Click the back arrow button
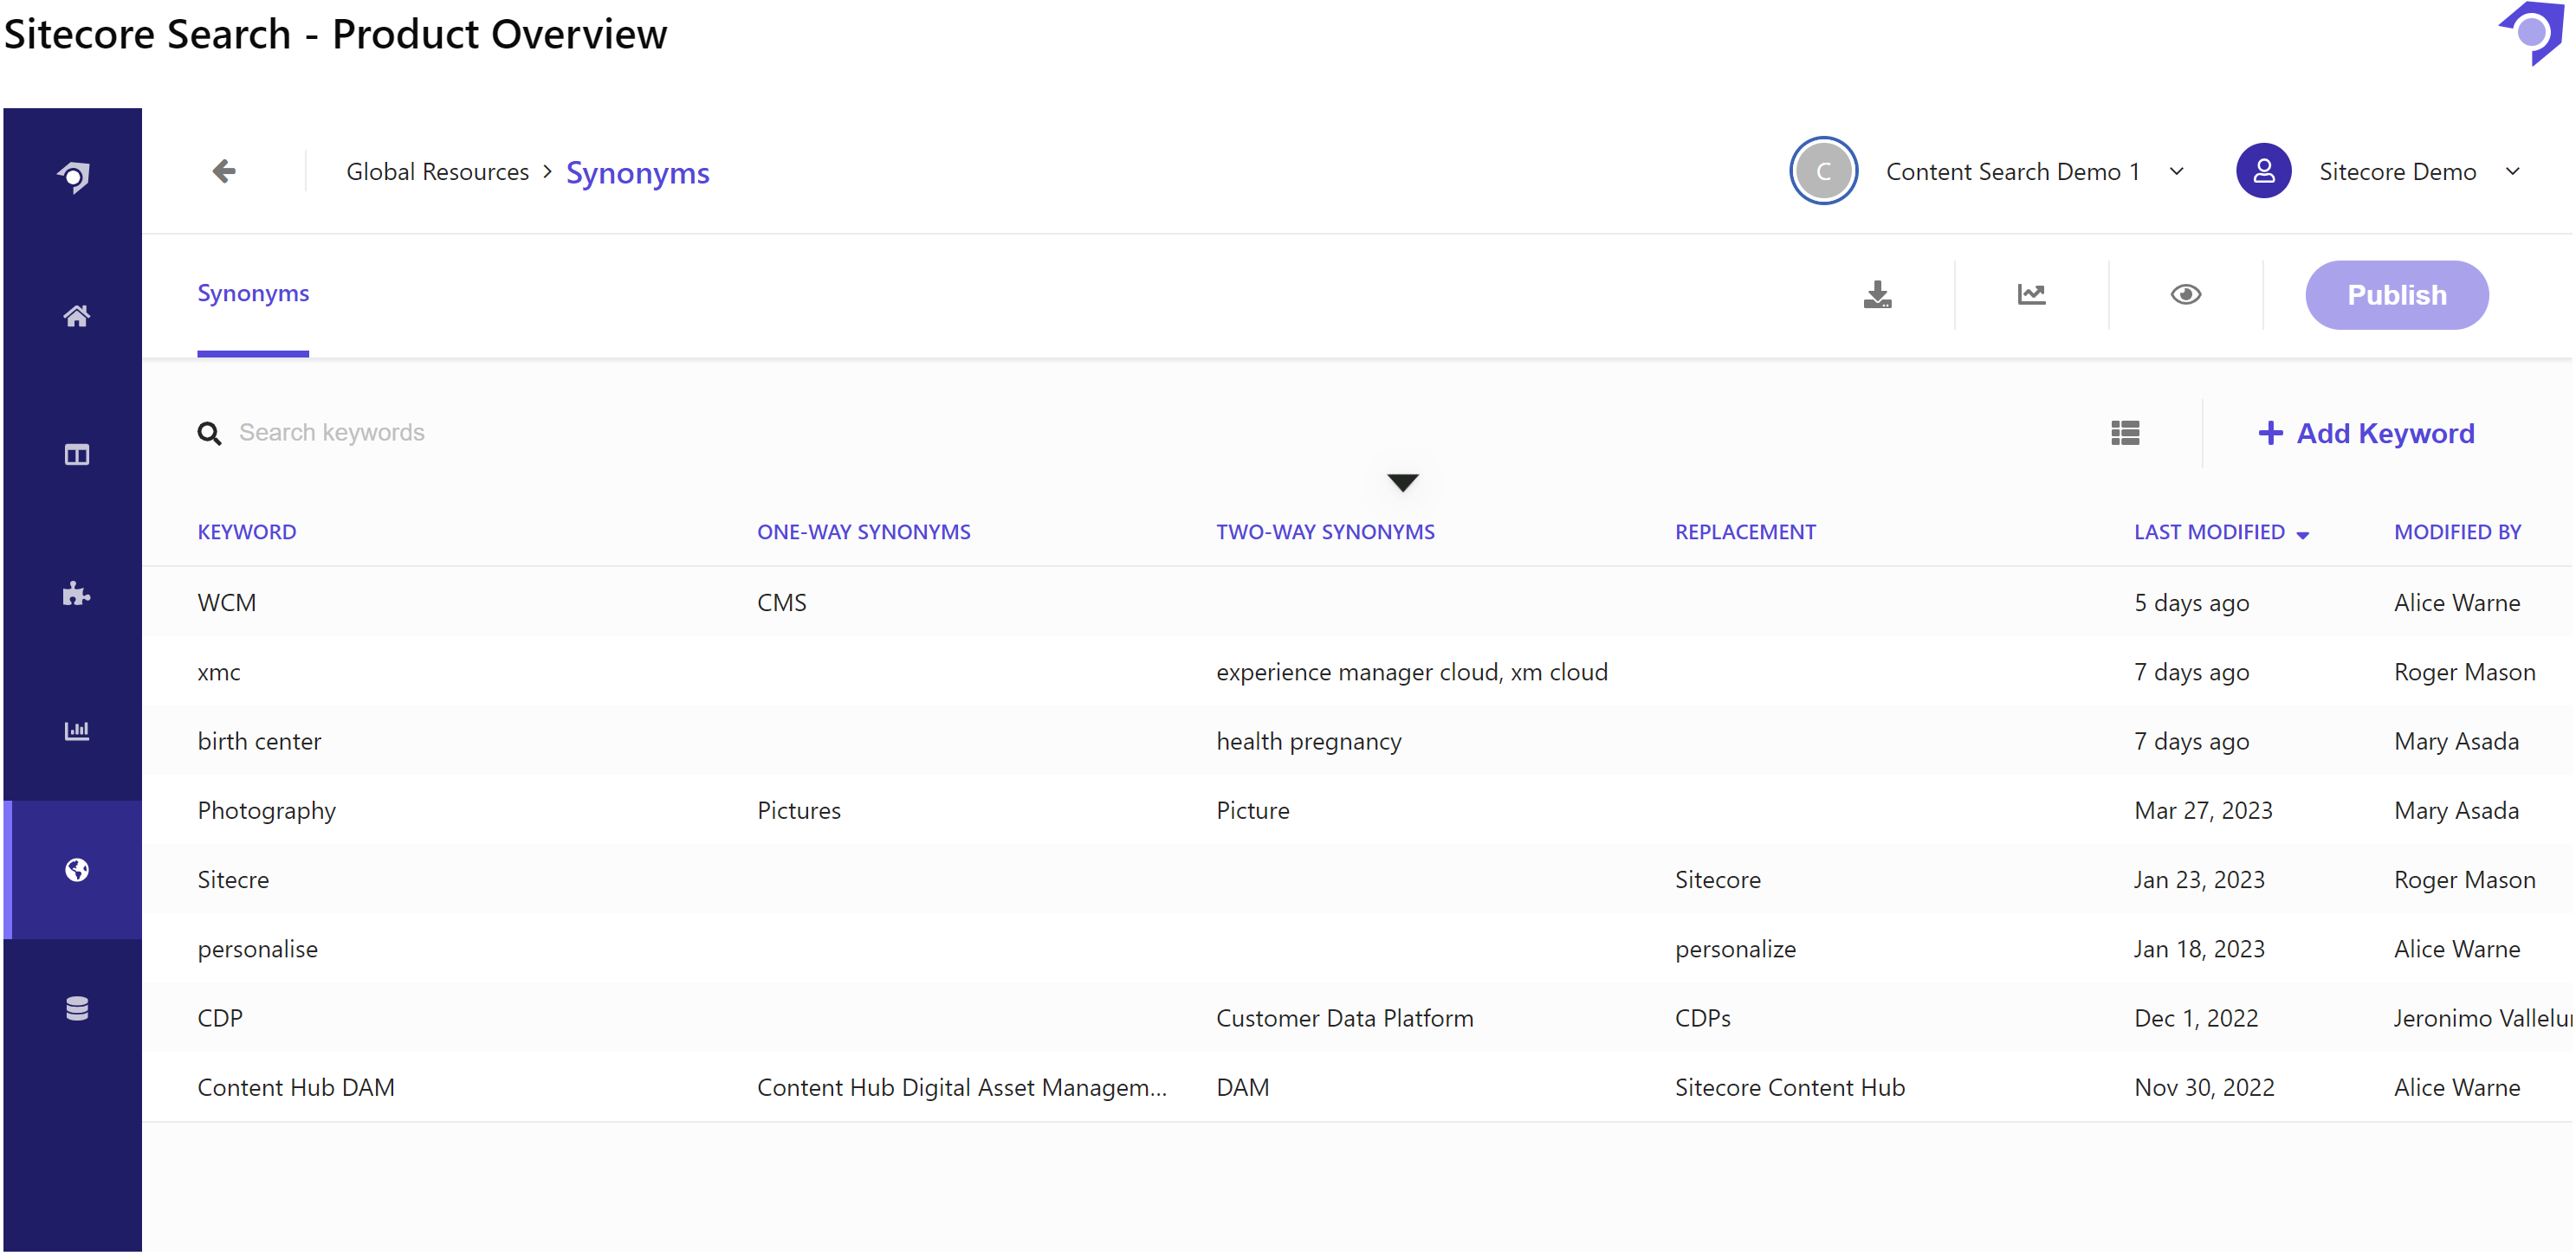Image resolution: width=2576 pixels, height=1256 pixels. (x=224, y=171)
